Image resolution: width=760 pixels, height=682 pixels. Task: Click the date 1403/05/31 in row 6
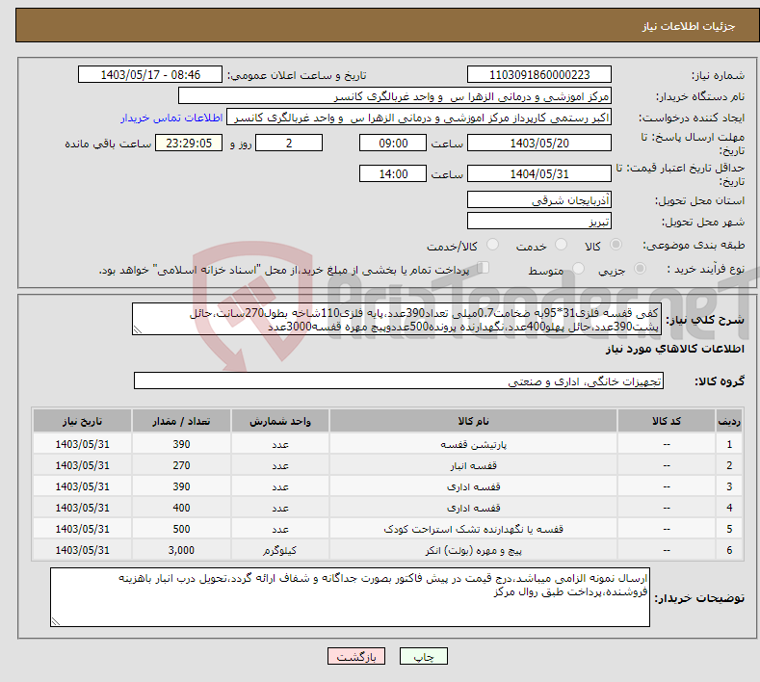83,550
